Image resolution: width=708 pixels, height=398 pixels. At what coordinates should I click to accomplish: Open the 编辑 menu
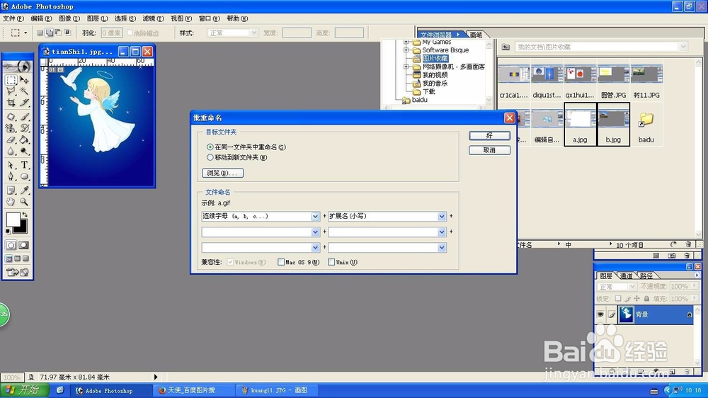[41, 18]
